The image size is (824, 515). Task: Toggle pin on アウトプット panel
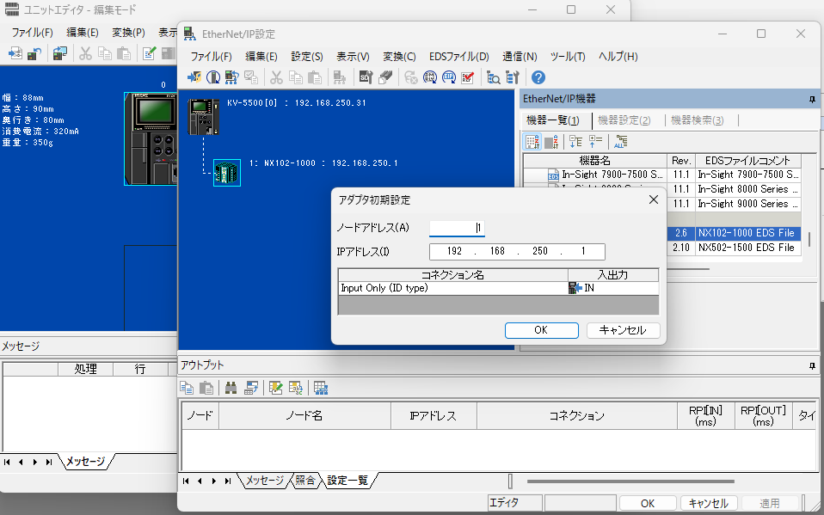[812, 365]
